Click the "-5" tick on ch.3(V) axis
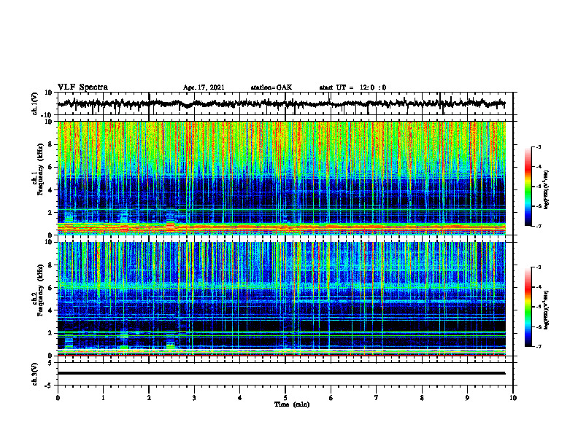 coord(50,386)
